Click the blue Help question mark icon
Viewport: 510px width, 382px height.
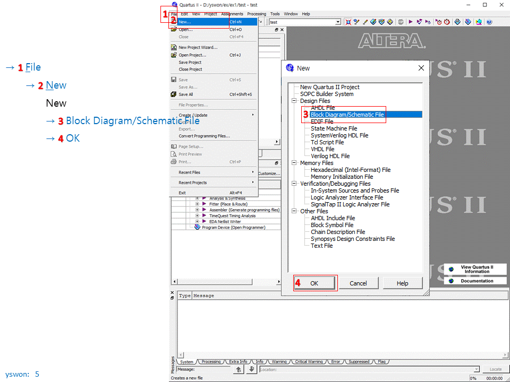coord(489,22)
